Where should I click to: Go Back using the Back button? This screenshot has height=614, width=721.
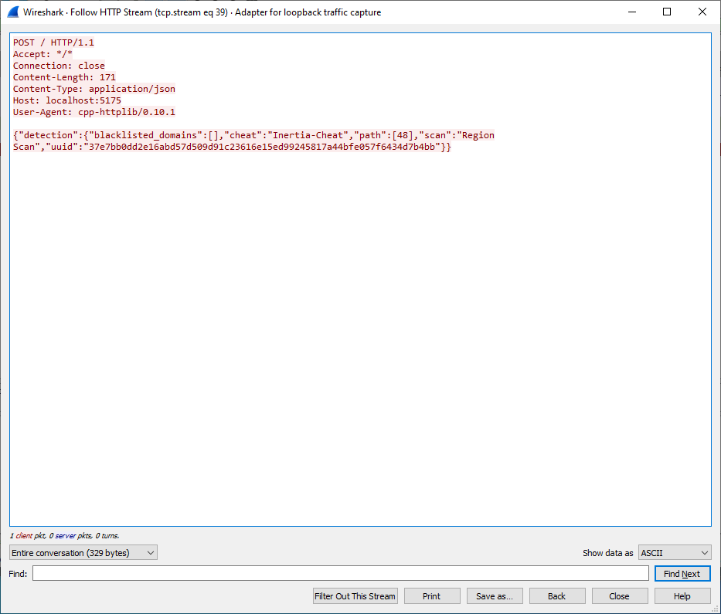tap(557, 596)
